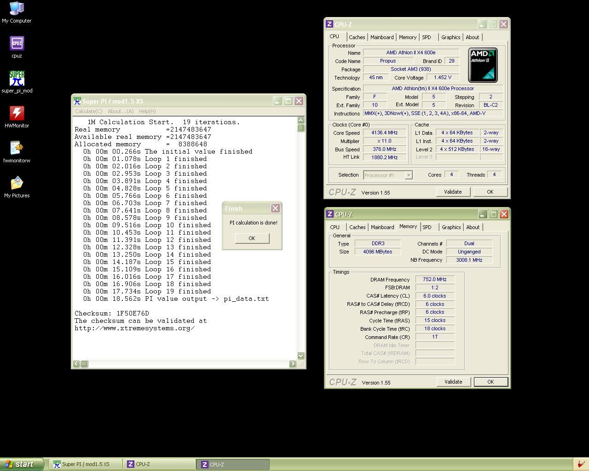Click the Checksum: 1F50E76D line
The height and width of the screenshot is (471, 589).
point(112,313)
